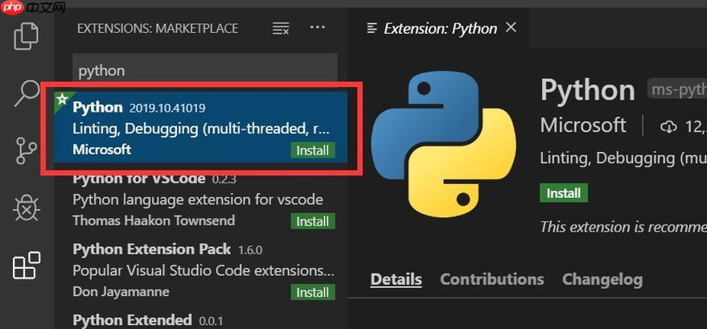Close the Extension: Python tab
Image resolution: width=707 pixels, height=329 pixels.
[512, 27]
